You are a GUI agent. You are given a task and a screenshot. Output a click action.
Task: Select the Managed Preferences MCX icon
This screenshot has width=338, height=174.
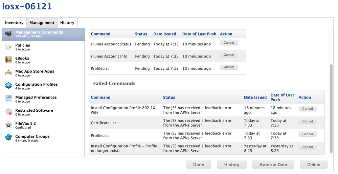click(8, 99)
